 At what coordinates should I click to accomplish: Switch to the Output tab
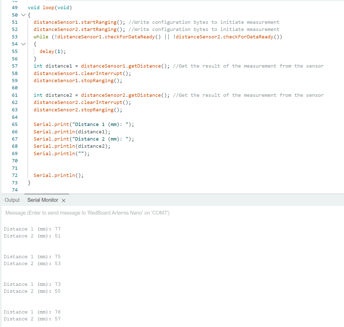coord(12,200)
